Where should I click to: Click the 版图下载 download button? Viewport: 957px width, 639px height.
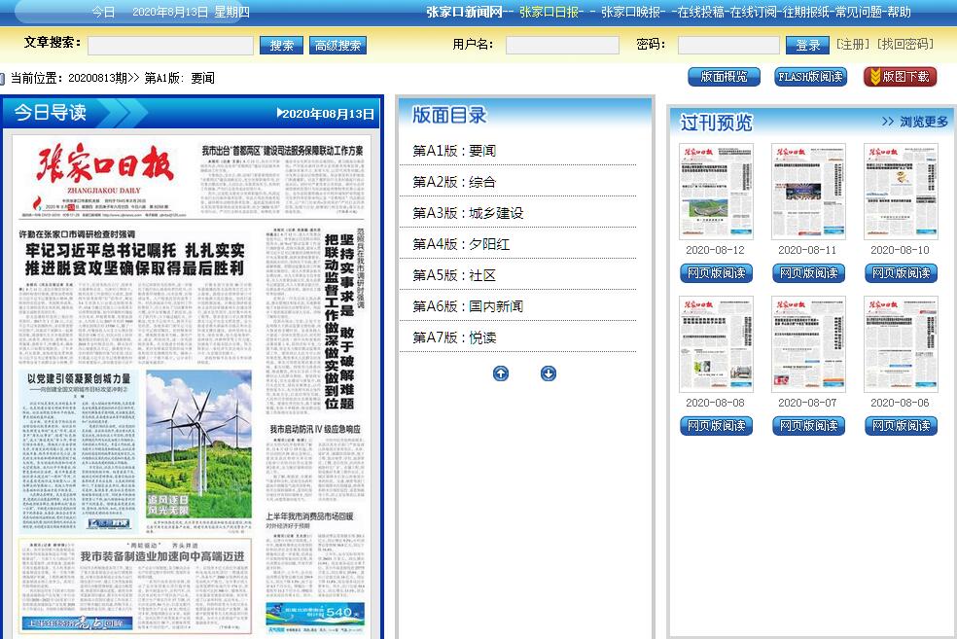pyautogui.click(x=900, y=77)
